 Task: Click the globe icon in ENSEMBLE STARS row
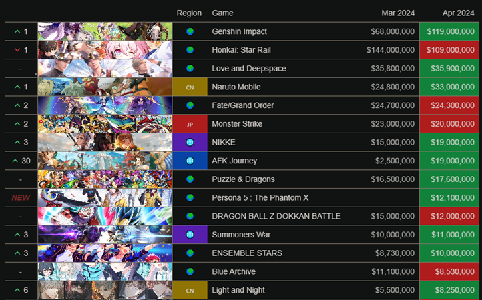[190, 253]
